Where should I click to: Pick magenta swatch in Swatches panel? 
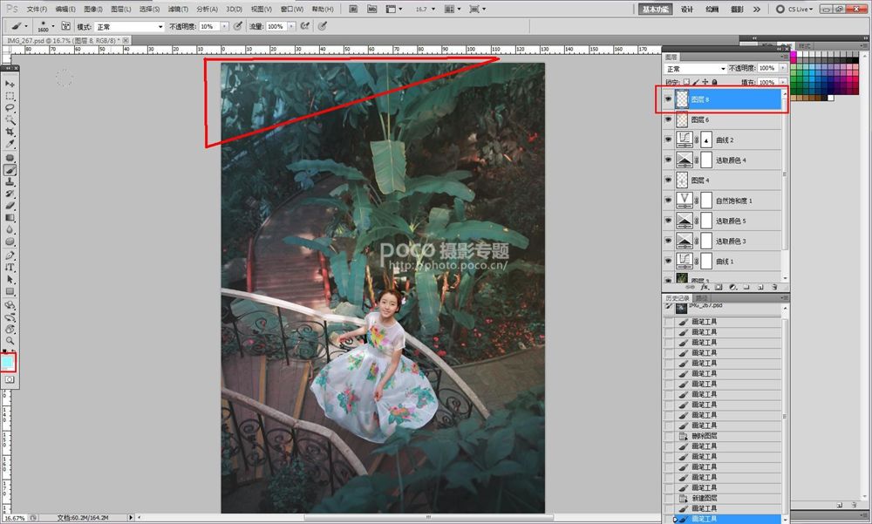point(794,56)
